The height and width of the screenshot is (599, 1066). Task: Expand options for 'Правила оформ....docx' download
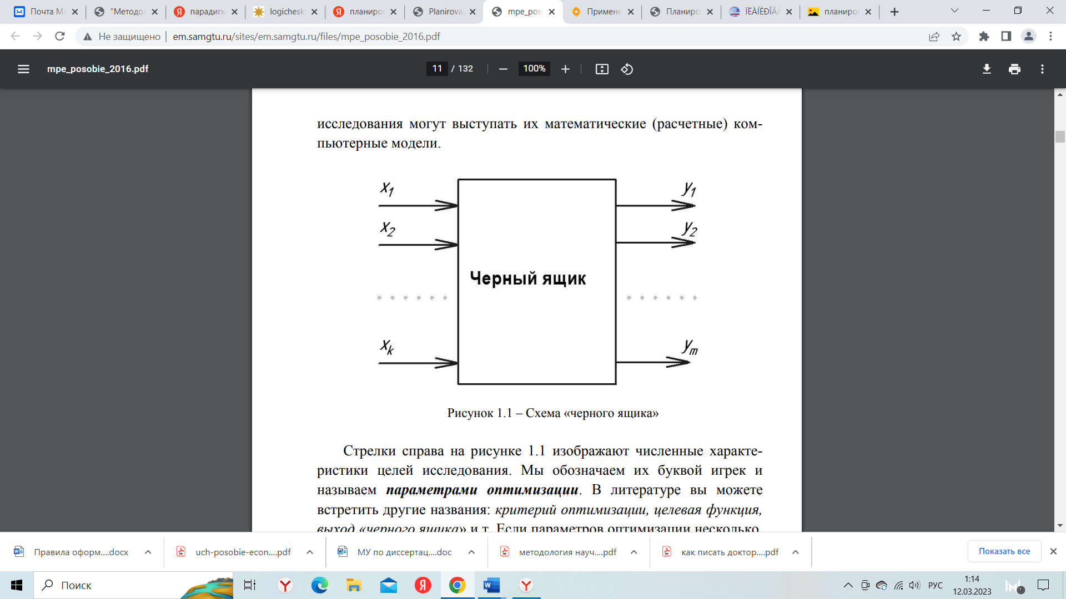tap(148, 552)
